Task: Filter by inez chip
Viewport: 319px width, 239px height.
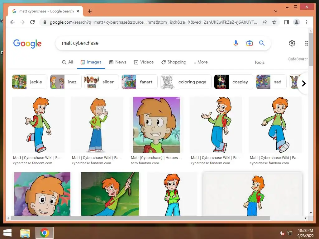Action: 66,82
